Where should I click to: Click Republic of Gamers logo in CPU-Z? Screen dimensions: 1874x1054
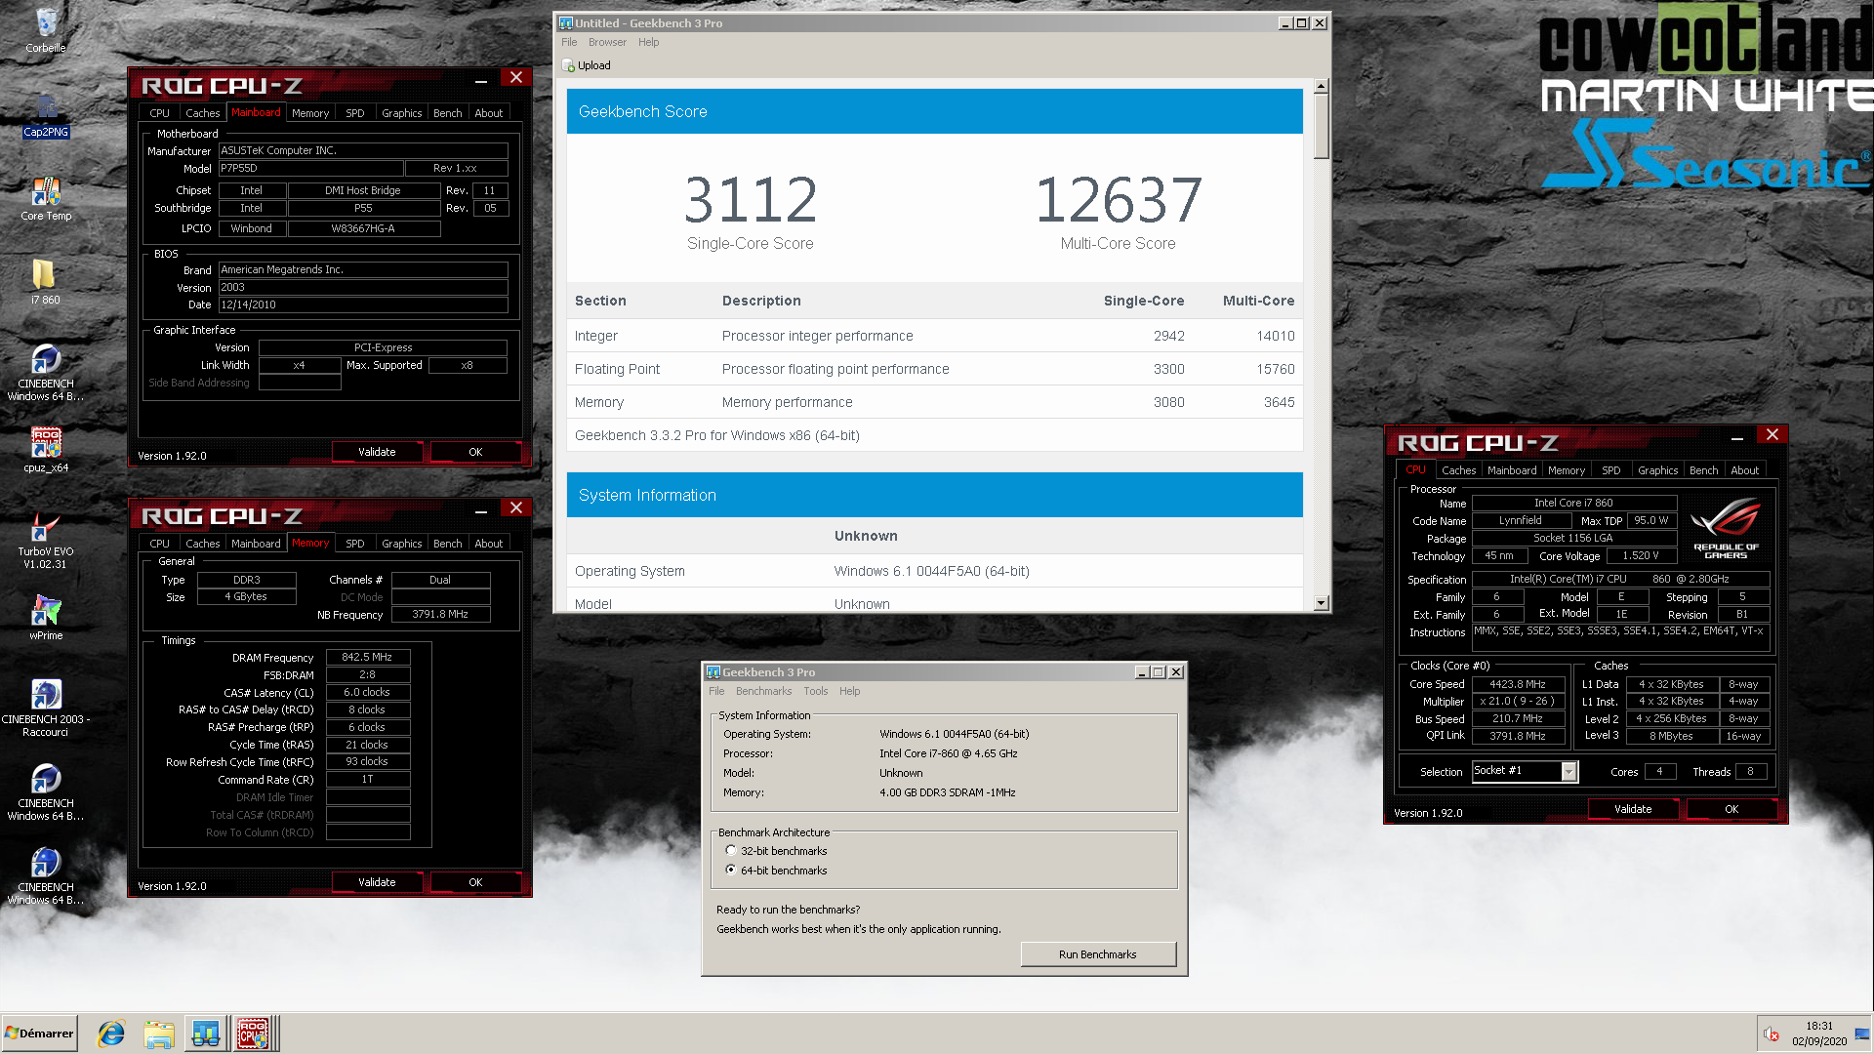coord(1726,530)
